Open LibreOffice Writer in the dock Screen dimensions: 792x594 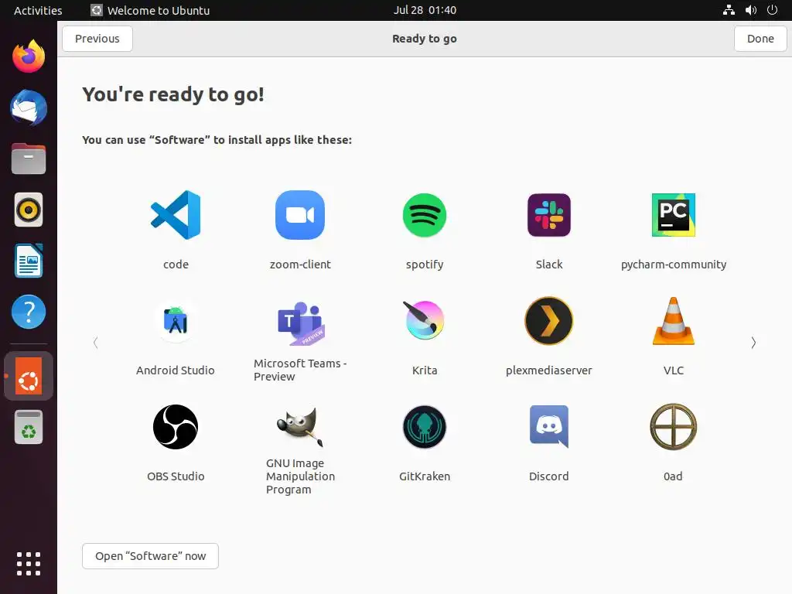[x=29, y=261]
